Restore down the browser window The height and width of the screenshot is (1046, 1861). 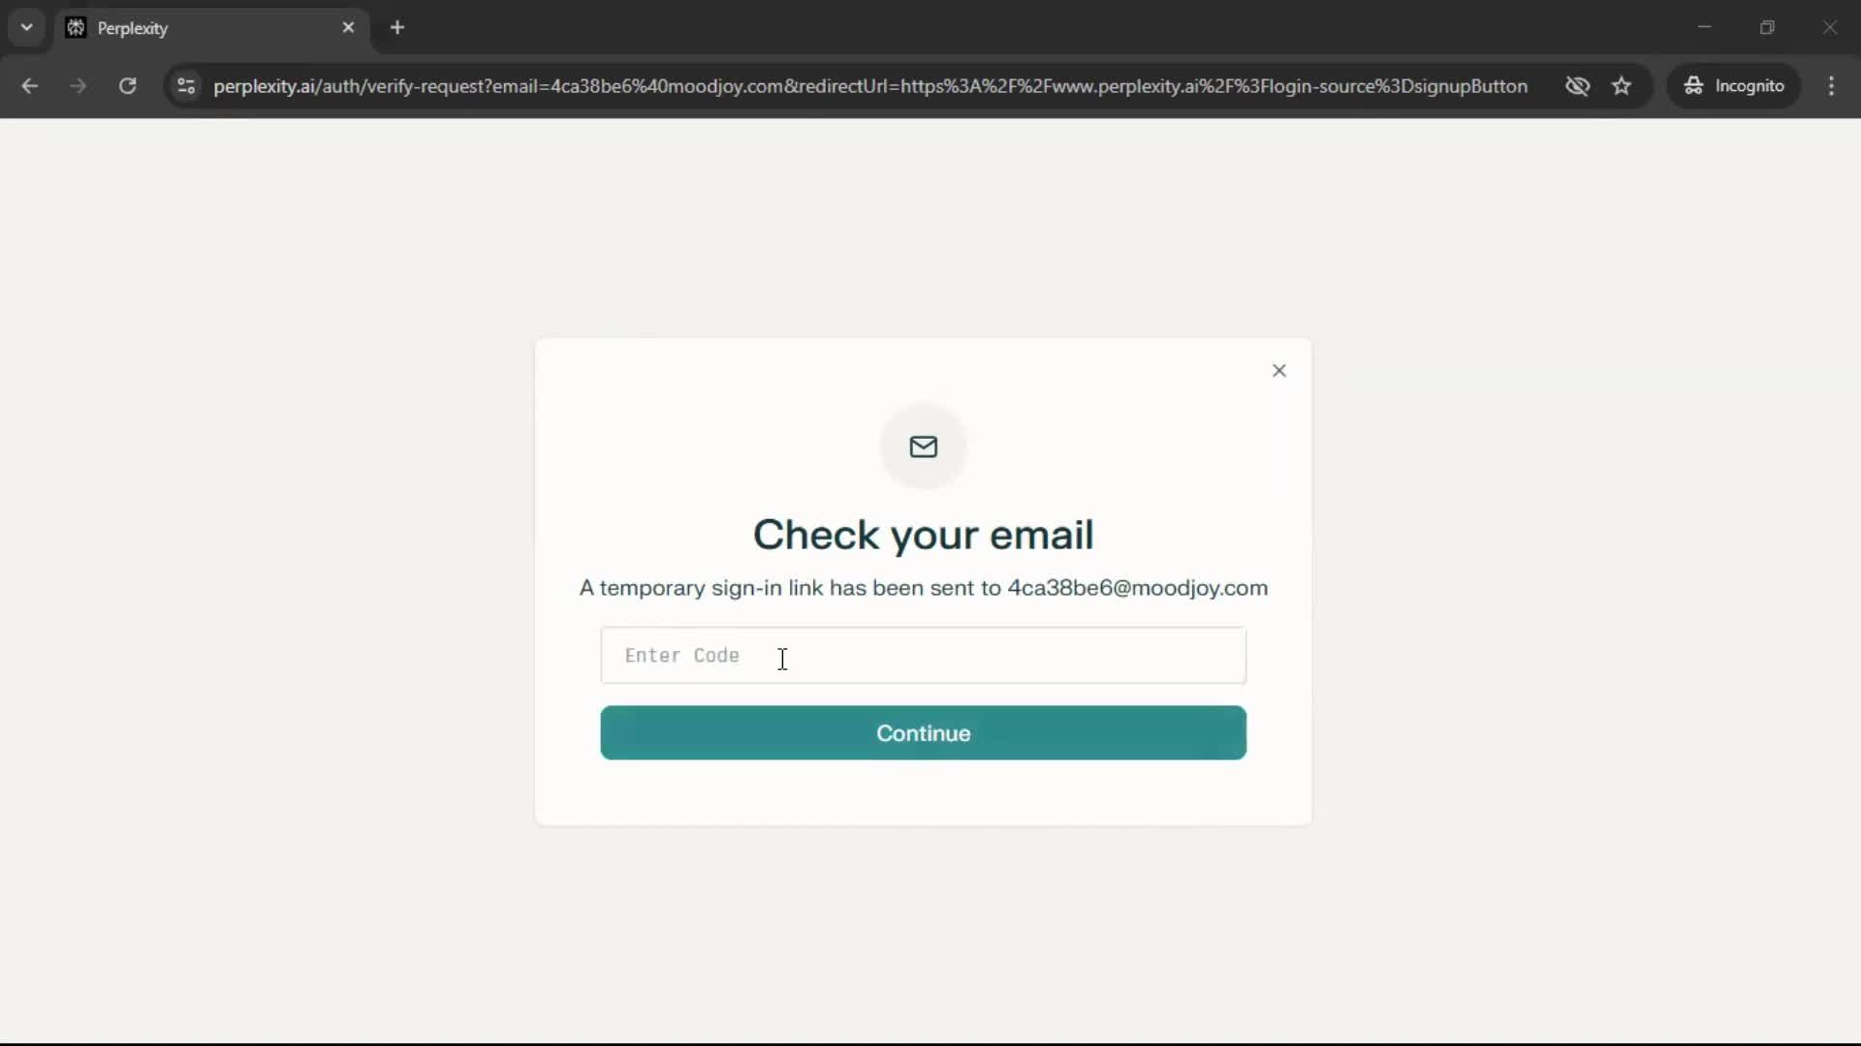pyautogui.click(x=1767, y=27)
